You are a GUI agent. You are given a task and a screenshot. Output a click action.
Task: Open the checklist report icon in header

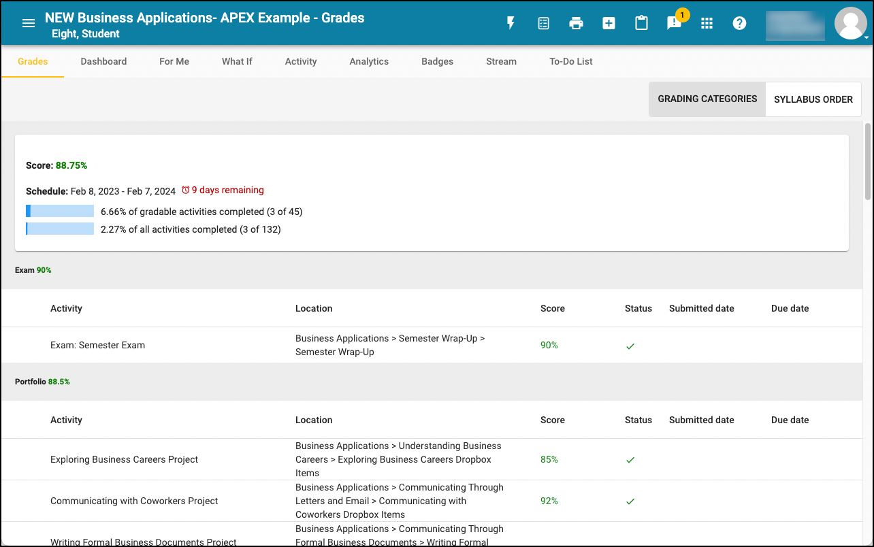(x=543, y=23)
